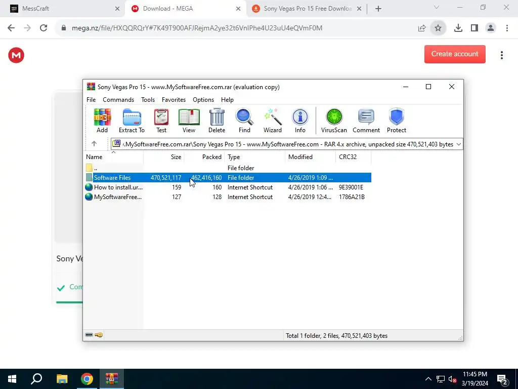Click the disk drive icon in WinRAR status bar
The image size is (518, 389).
pyautogui.click(x=89, y=335)
